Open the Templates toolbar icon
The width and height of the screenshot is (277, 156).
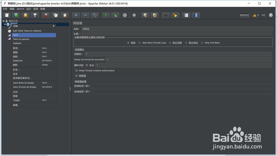[16, 15]
